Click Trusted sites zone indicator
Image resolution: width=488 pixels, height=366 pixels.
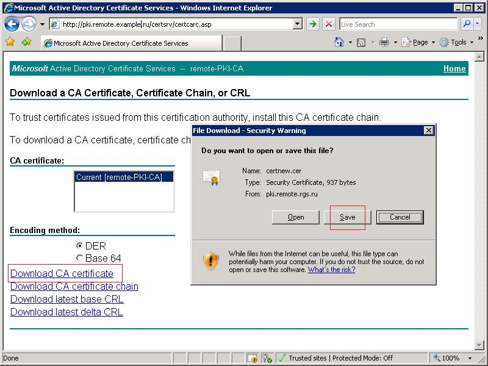coord(335,358)
